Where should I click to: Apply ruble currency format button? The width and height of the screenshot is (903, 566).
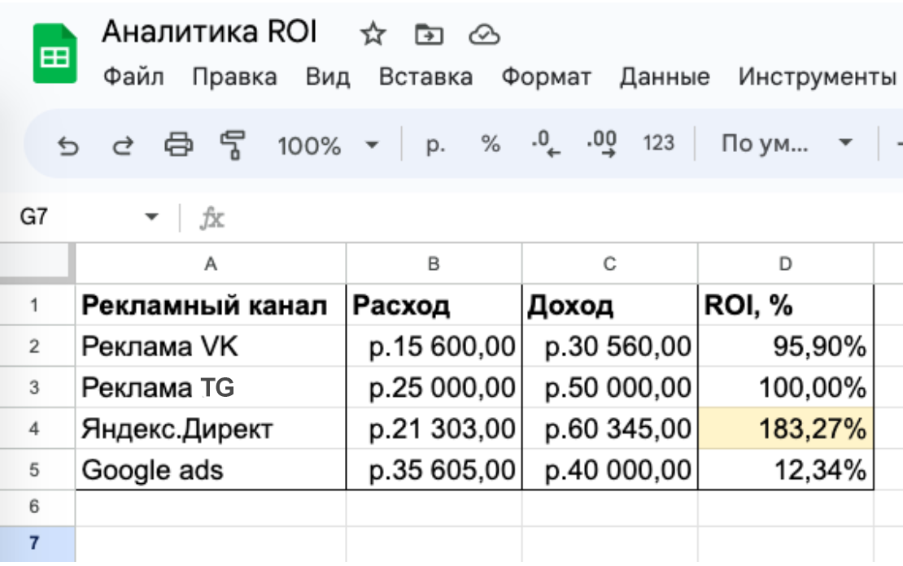[x=435, y=145]
